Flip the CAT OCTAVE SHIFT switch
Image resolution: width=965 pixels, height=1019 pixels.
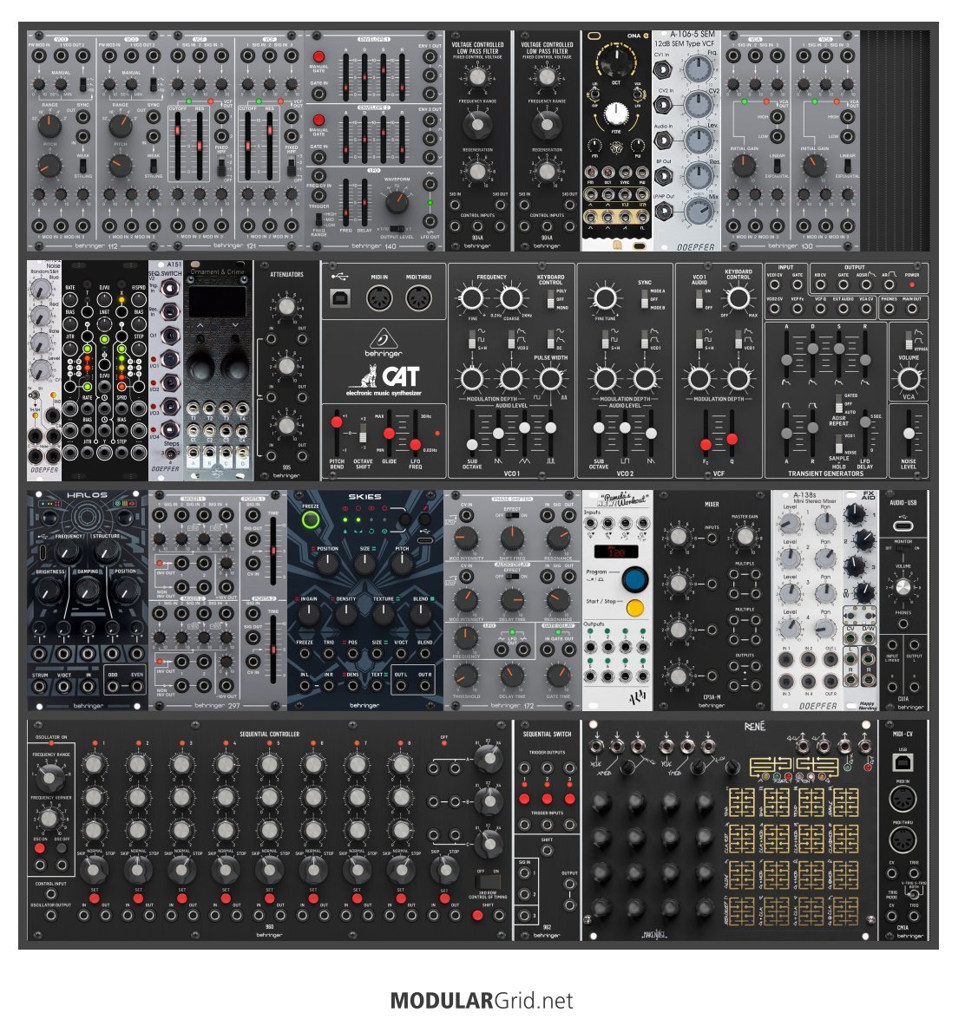click(363, 433)
